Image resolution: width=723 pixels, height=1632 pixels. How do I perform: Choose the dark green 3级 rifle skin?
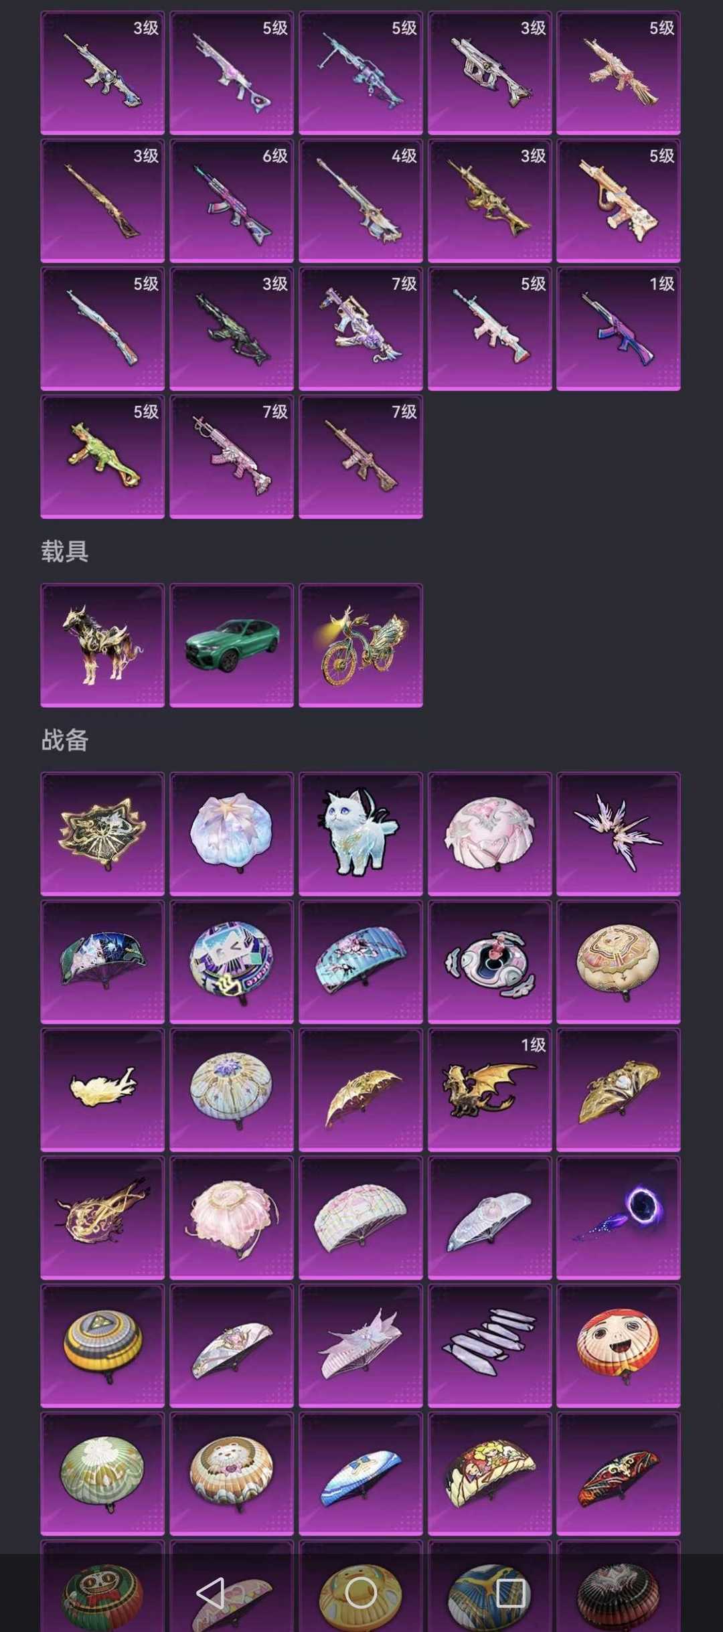click(232, 329)
